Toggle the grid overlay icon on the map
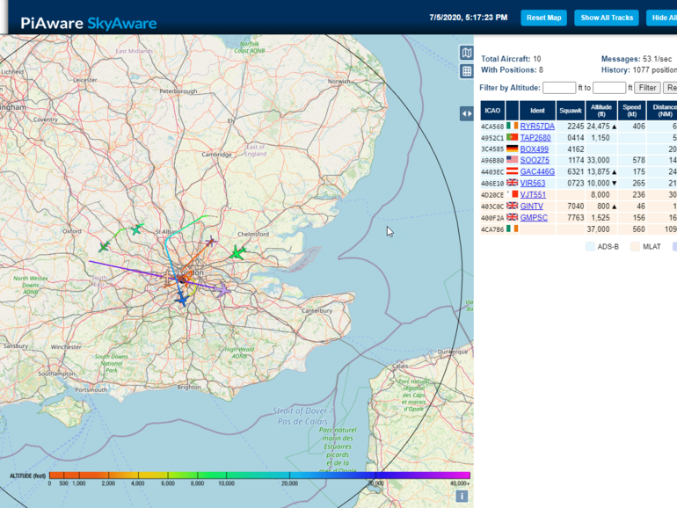The height and width of the screenshot is (508, 677). coord(466,71)
